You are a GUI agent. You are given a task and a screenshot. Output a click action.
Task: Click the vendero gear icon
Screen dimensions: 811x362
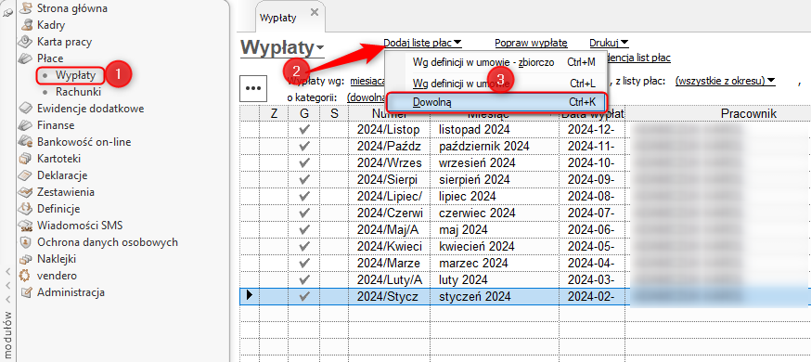pos(25,276)
